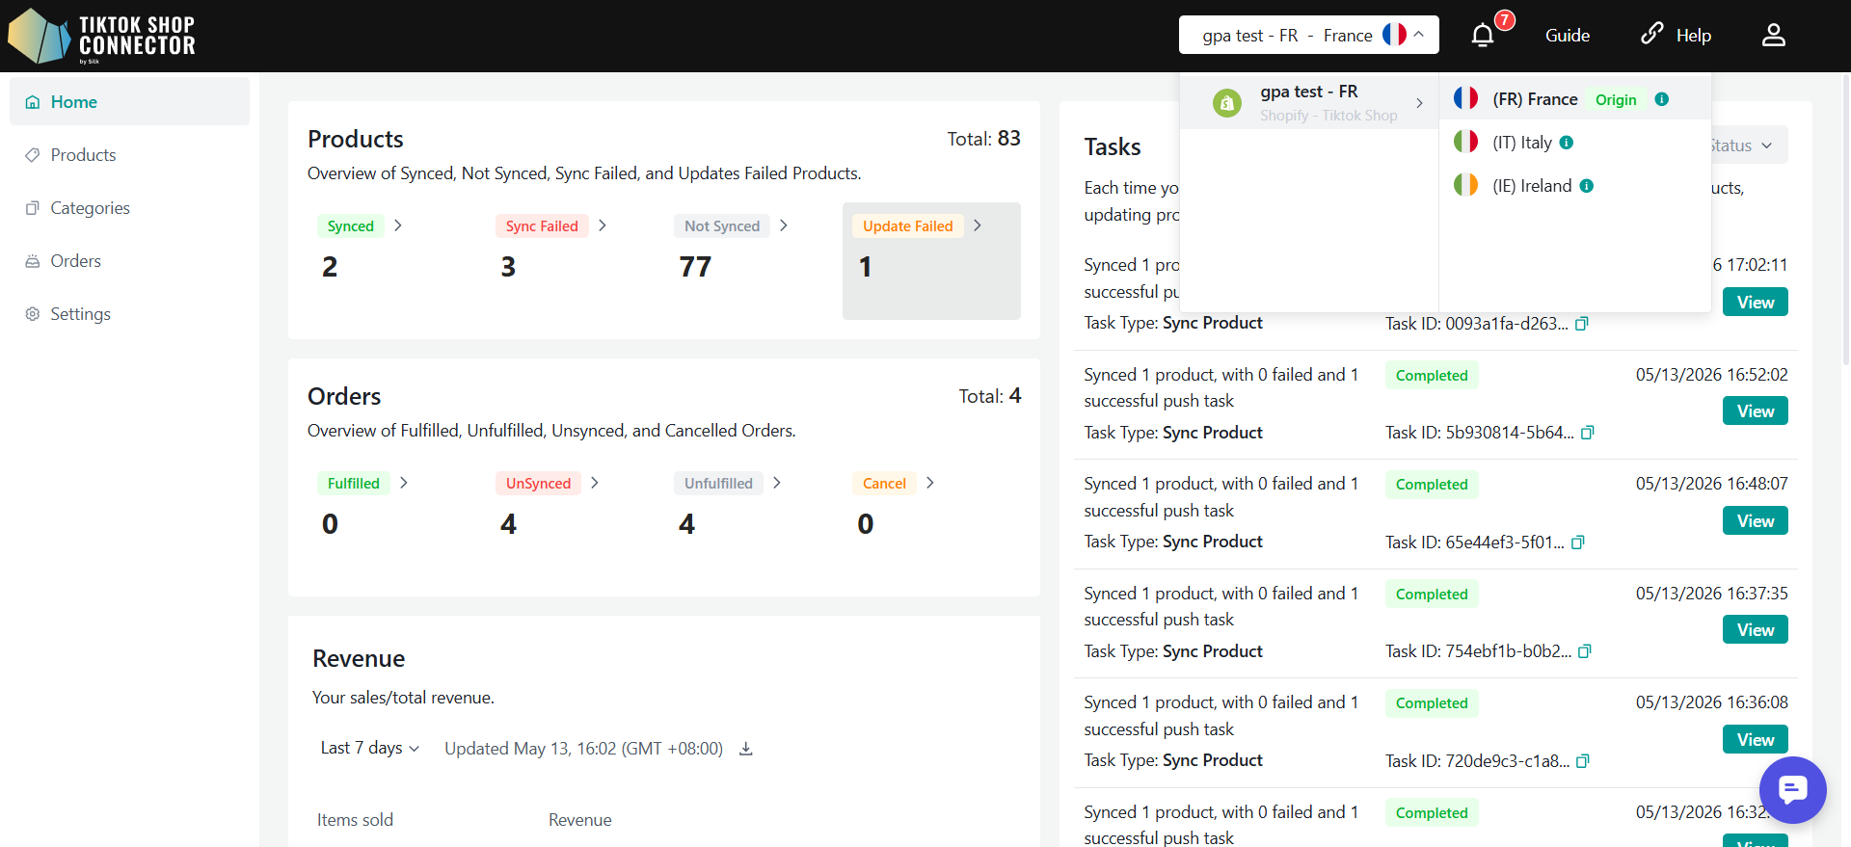Viewport: 1851px width, 847px height.
Task: Open Not Synced products chevron
Action: coord(784,225)
